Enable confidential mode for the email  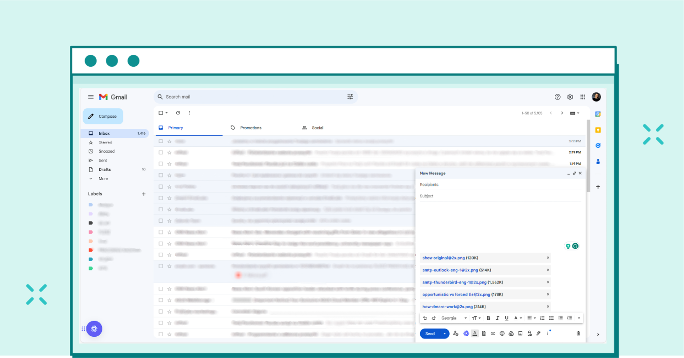[529, 333]
